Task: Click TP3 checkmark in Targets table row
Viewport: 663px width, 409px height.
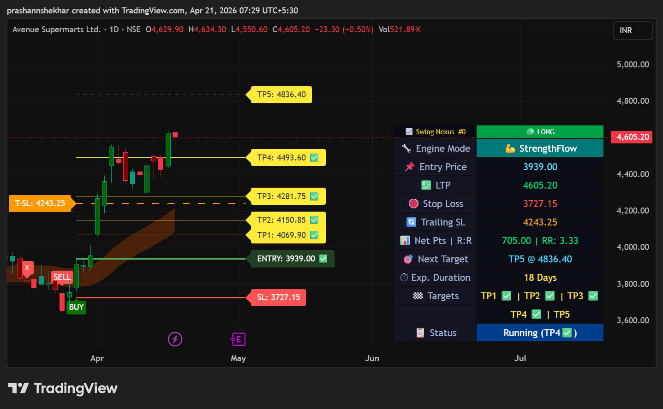Action: coord(593,296)
